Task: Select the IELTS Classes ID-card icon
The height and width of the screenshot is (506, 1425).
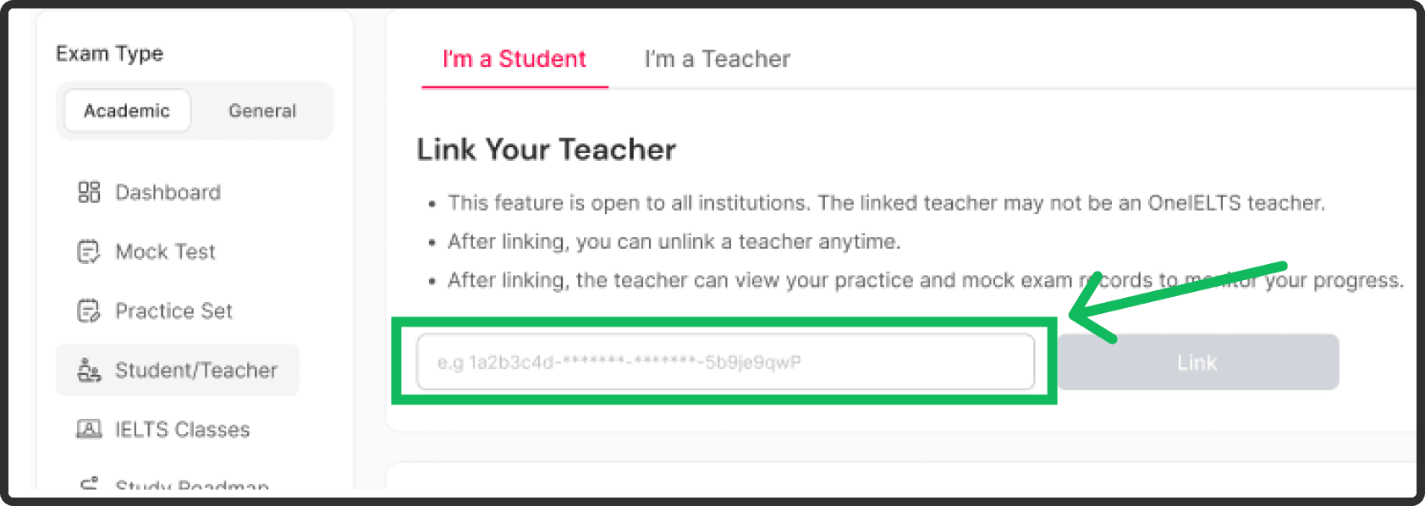Action: tap(89, 429)
